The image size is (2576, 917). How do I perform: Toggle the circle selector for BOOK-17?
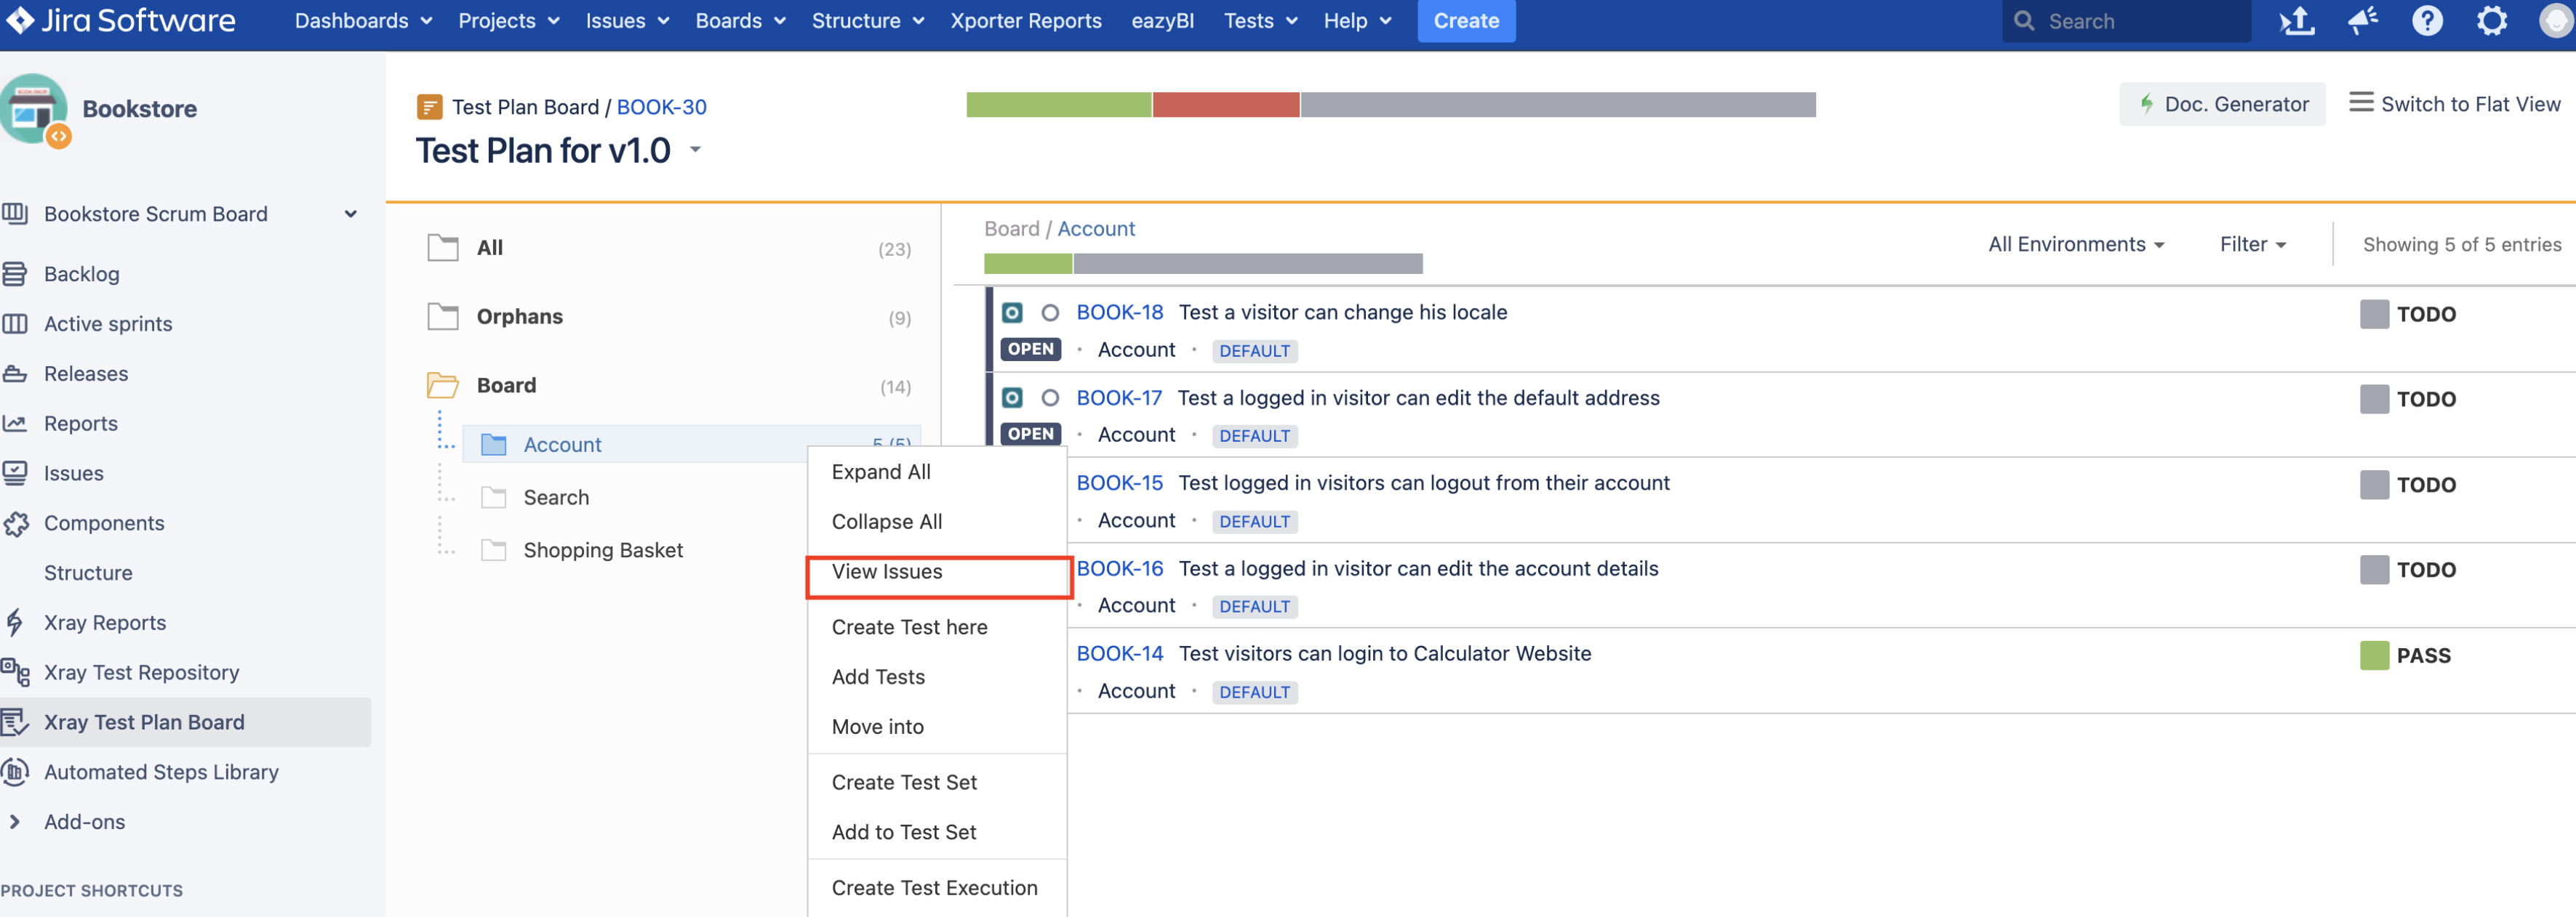(x=1050, y=399)
